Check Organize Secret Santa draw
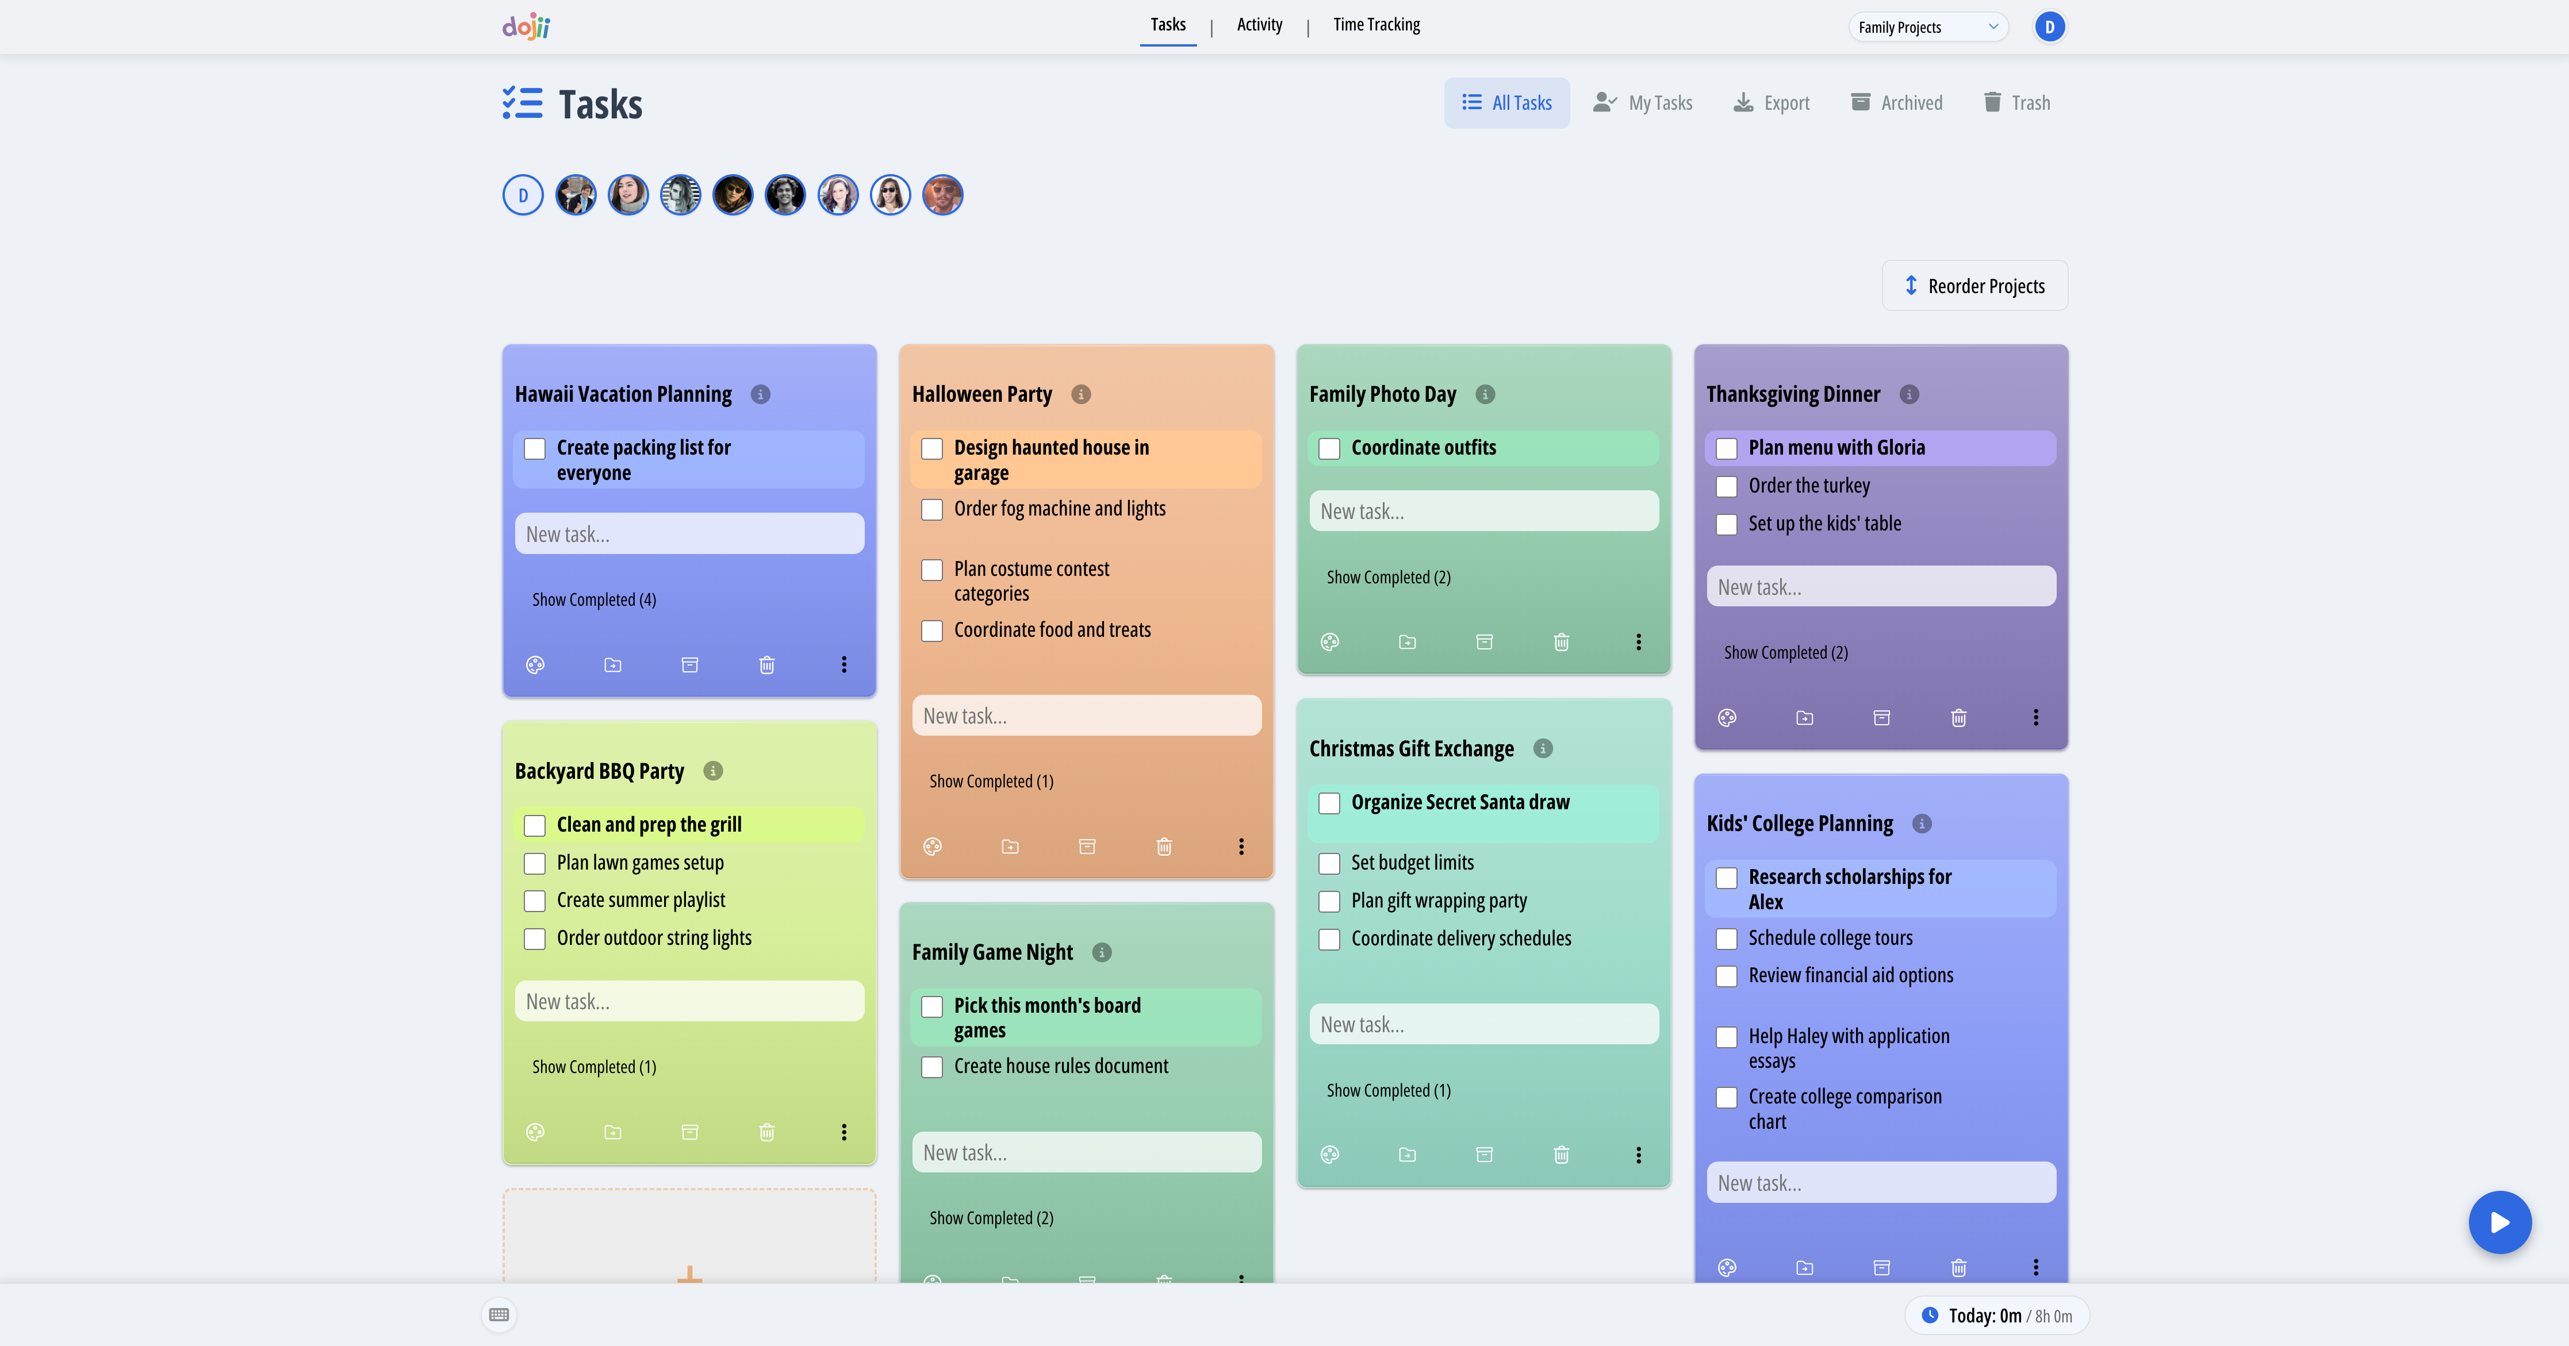 click(x=1329, y=803)
